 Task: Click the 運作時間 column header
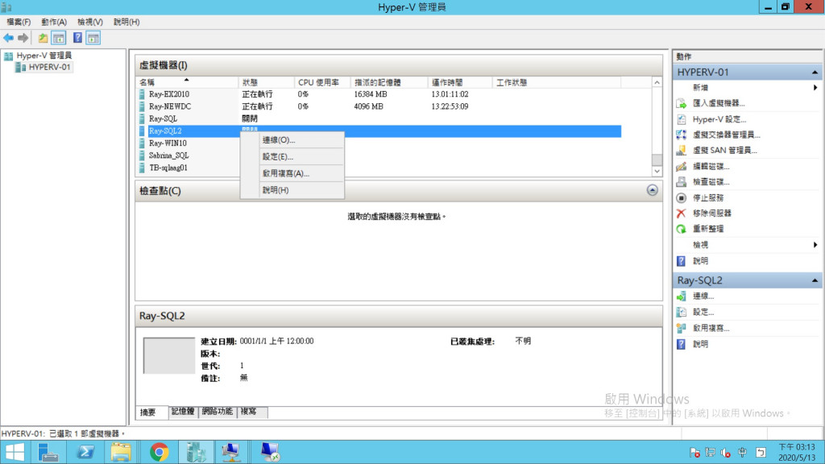click(x=460, y=82)
